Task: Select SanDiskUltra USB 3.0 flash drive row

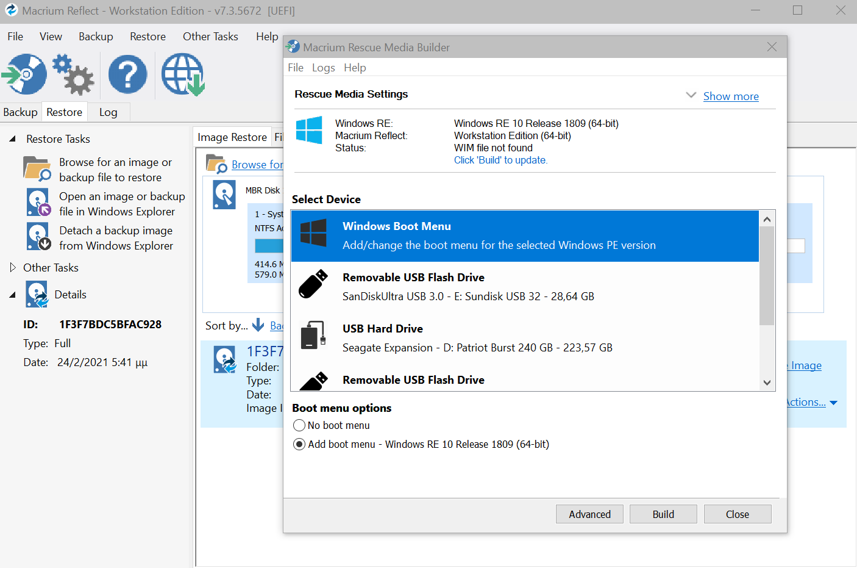Action: pos(525,287)
